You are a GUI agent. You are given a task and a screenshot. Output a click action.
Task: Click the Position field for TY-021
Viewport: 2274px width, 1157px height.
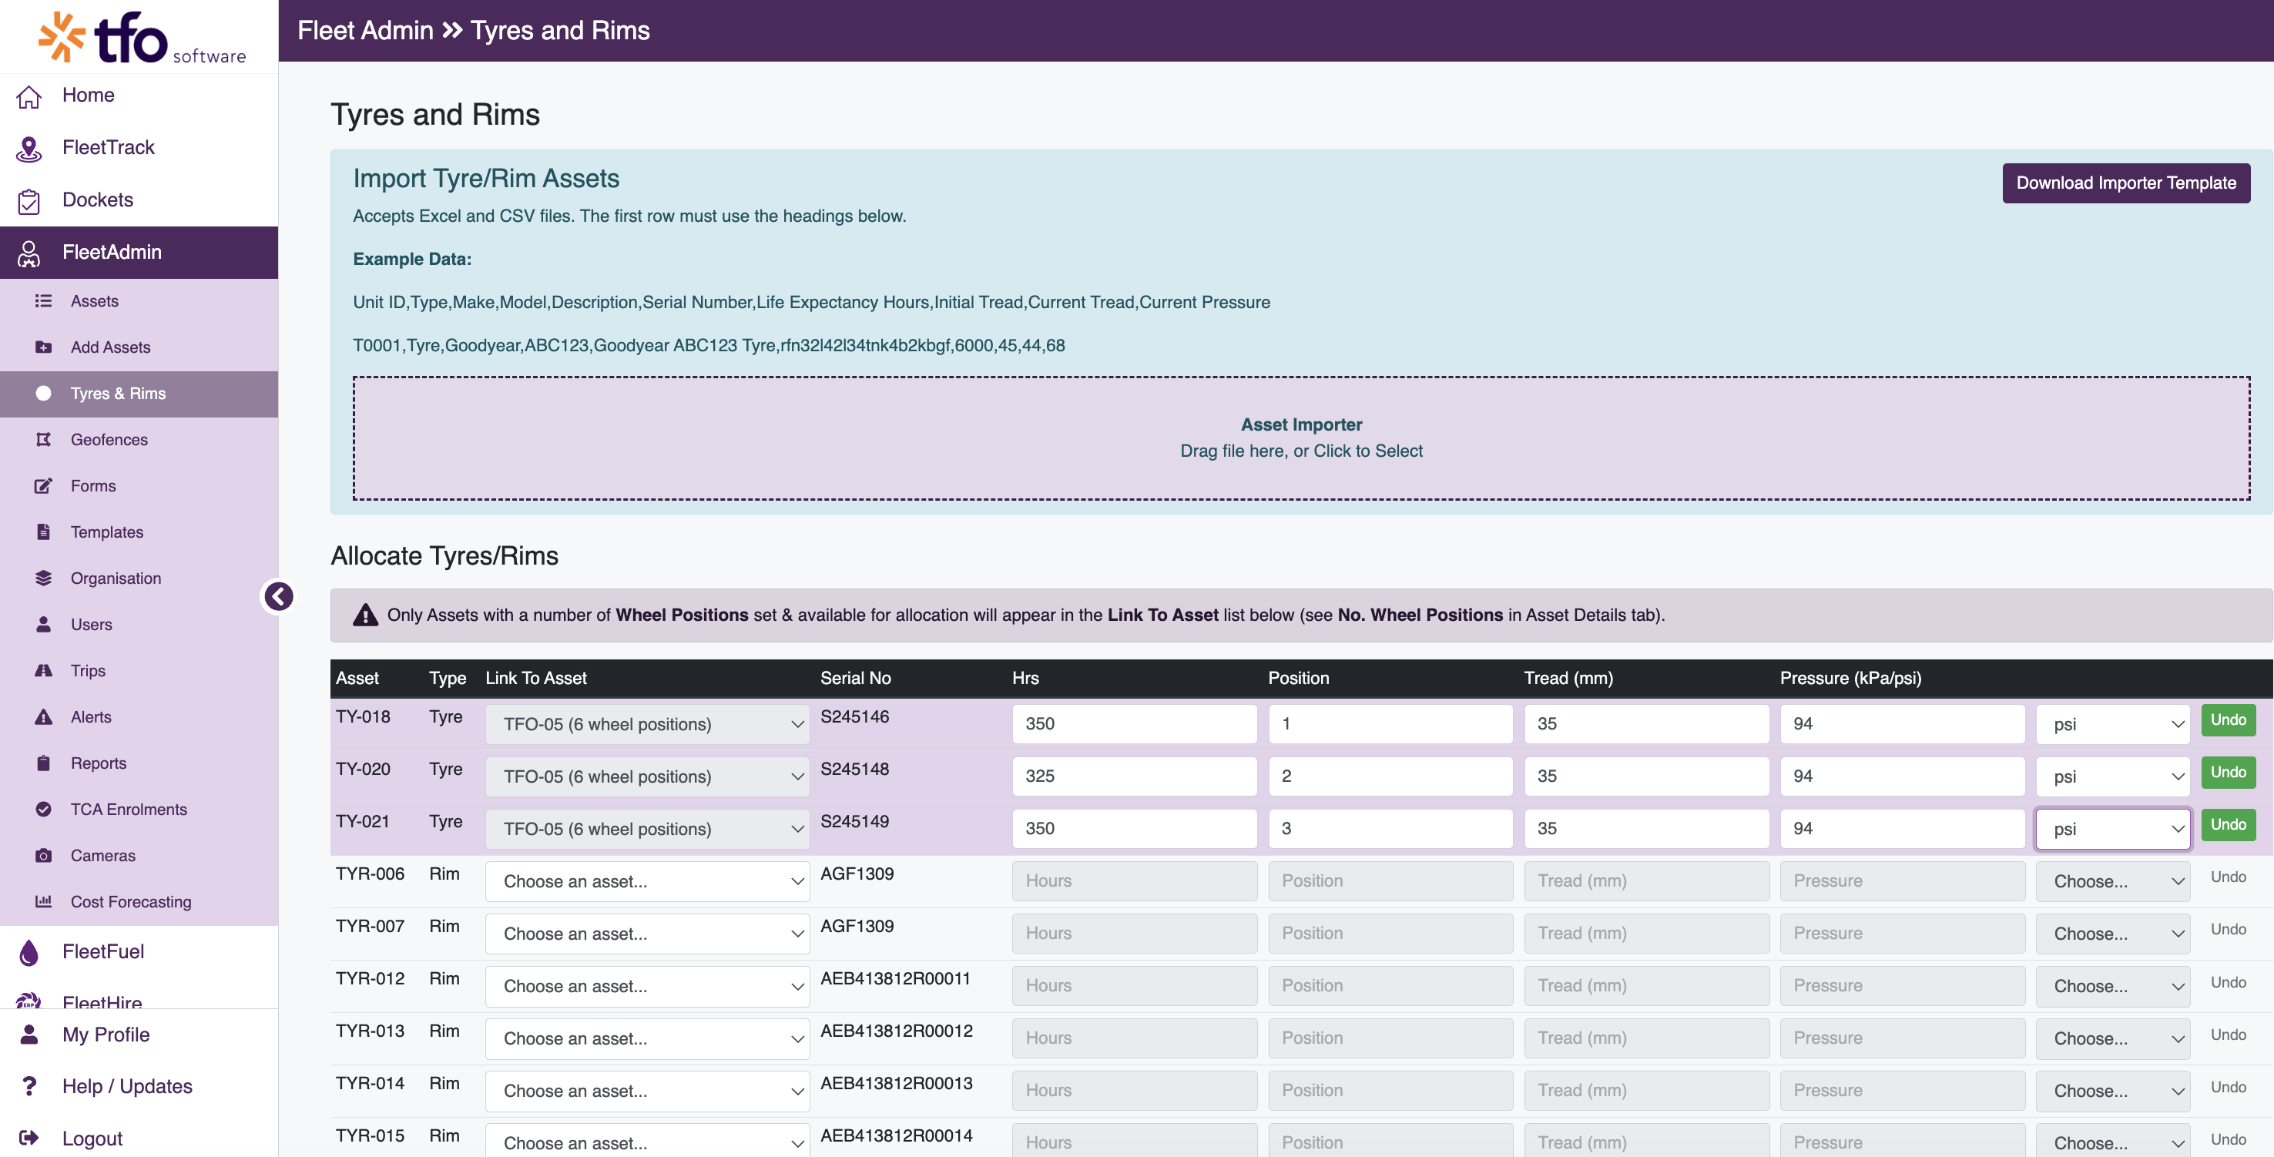click(x=1390, y=829)
